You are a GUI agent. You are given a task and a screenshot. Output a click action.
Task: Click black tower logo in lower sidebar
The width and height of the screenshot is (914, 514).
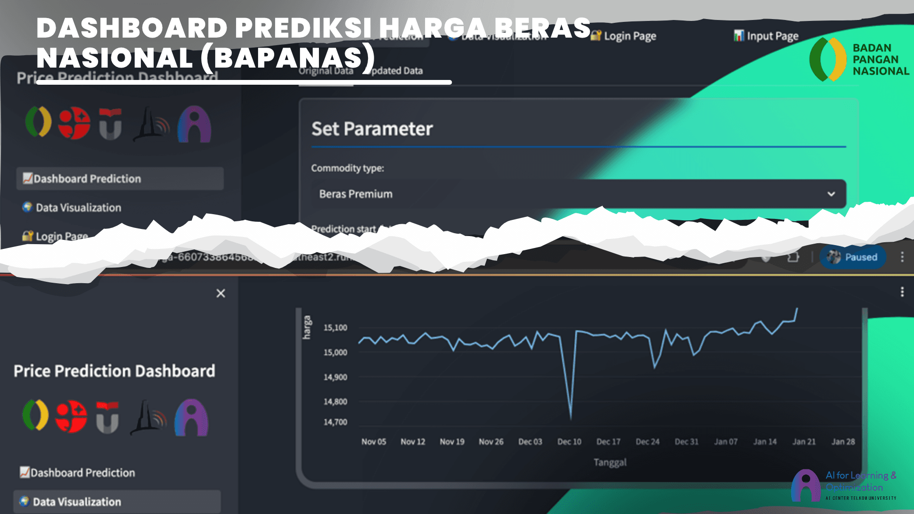(x=148, y=417)
